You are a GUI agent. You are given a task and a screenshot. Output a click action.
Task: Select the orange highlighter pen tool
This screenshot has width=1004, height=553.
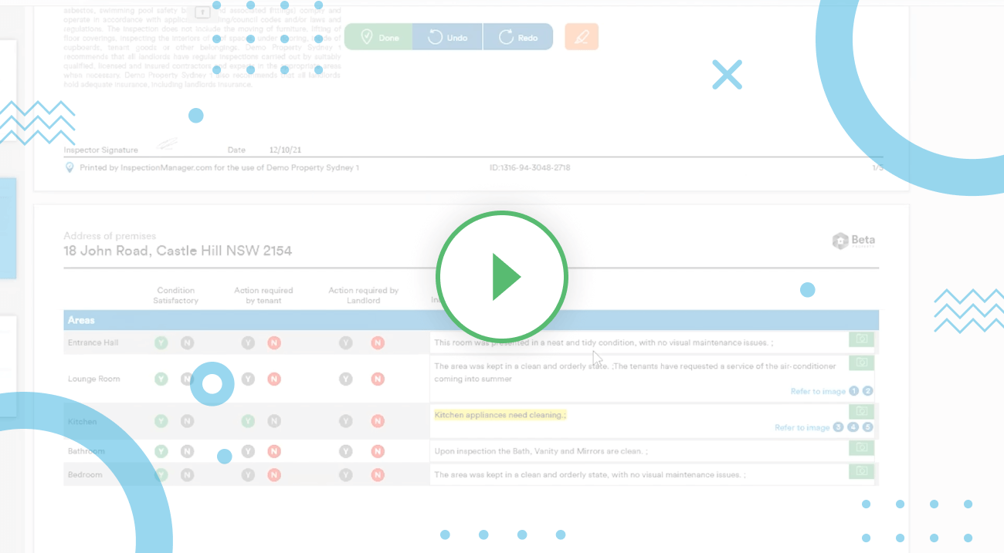click(582, 37)
